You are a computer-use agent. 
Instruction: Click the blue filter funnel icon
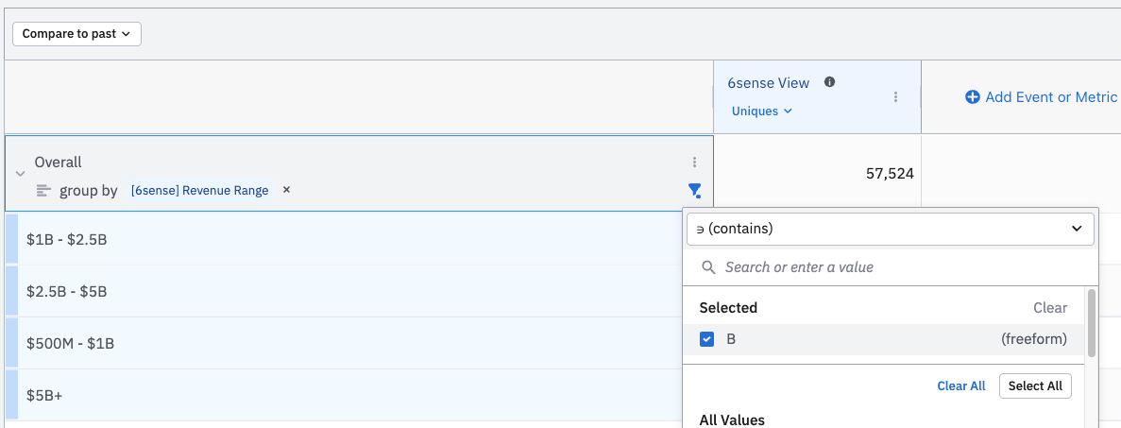point(695,191)
